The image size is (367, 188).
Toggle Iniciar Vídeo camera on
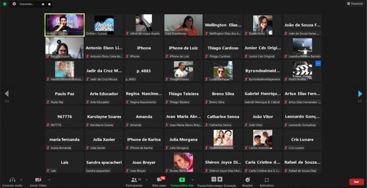38,180
